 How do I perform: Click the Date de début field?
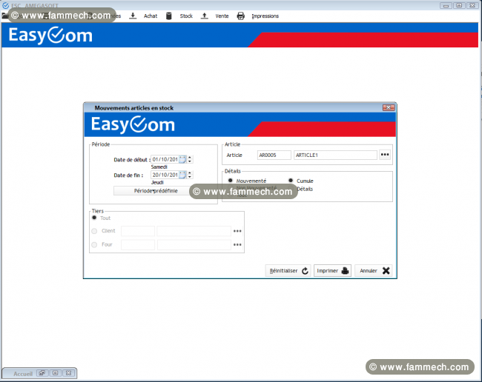tap(165, 159)
